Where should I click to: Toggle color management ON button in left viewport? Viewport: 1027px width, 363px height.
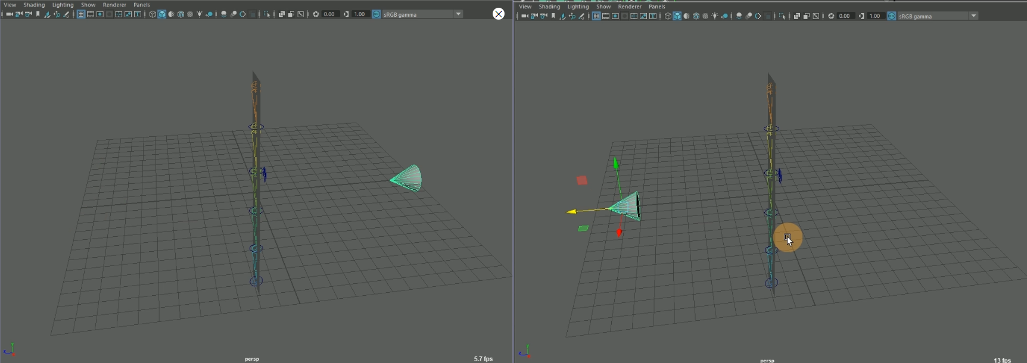376,14
